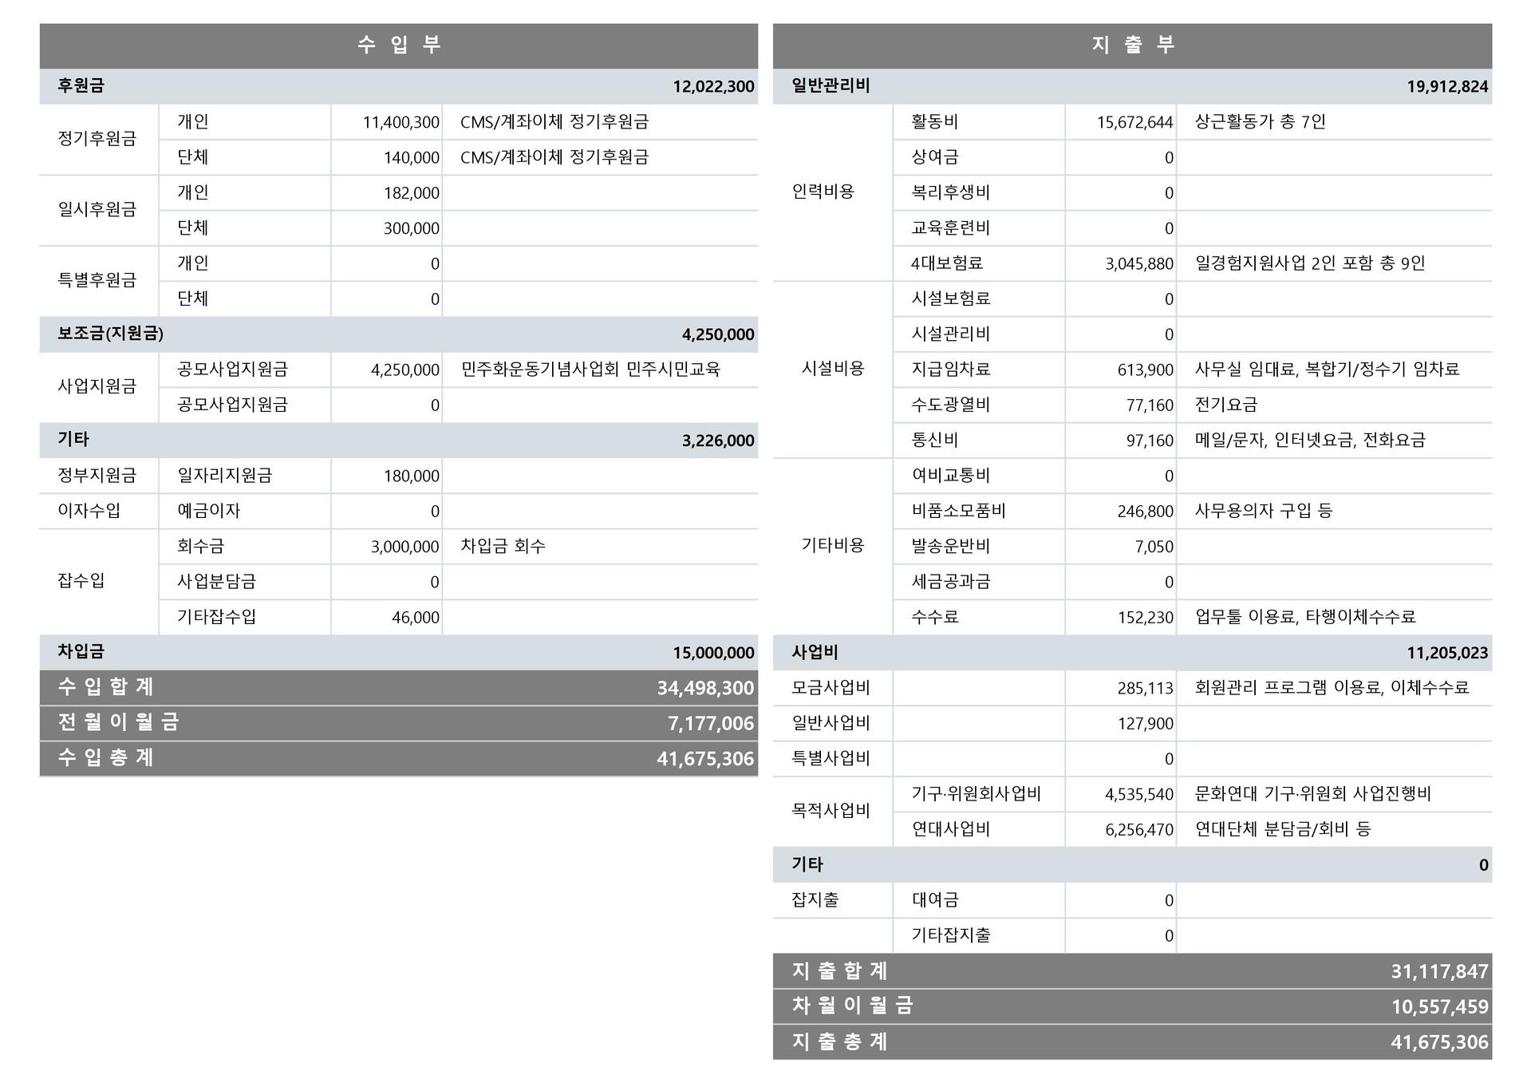1531x1083 pixels.
Task: Click the 시설비용 category label
Action: (833, 369)
